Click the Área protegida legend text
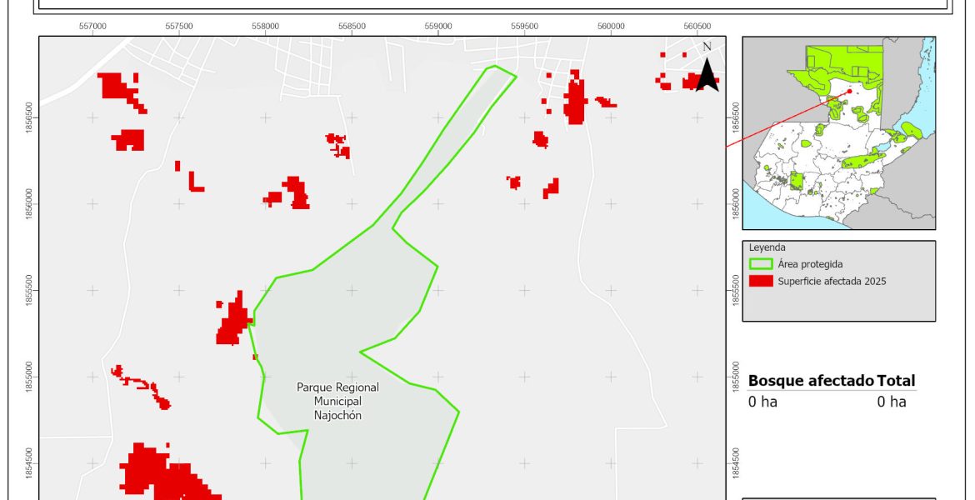 coord(810,264)
